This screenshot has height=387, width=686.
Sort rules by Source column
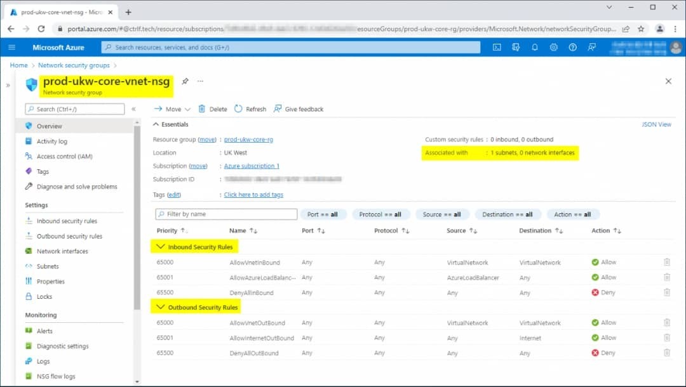pos(462,231)
